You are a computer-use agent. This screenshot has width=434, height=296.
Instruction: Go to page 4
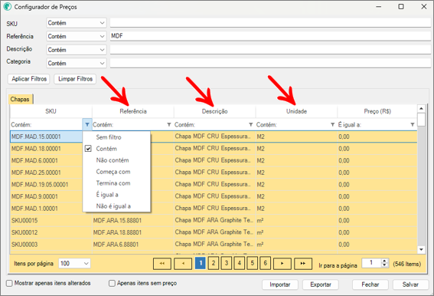[x=240, y=263]
